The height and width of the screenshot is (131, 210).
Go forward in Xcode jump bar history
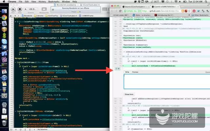click(18, 16)
